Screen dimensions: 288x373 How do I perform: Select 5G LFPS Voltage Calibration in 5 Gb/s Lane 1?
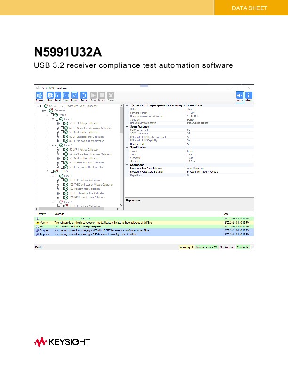coord(84,123)
